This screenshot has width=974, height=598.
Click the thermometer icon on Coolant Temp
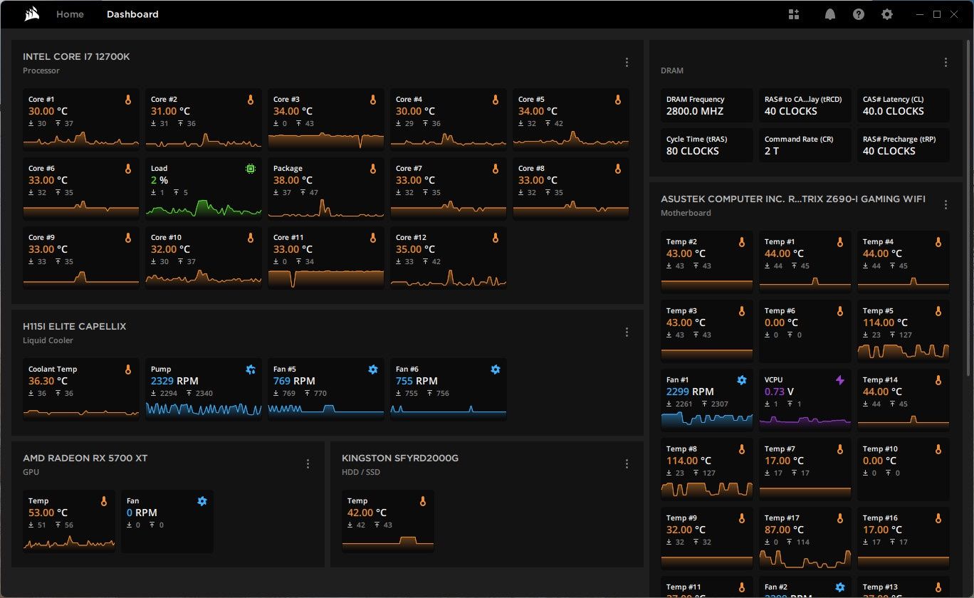click(128, 370)
